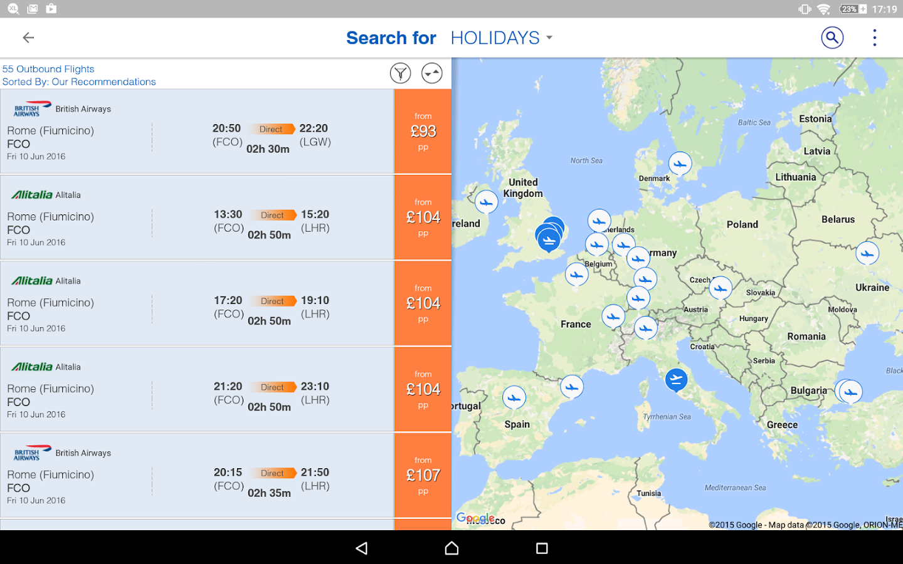The width and height of the screenshot is (903, 564).
Task: Open the British Airways 20:50 to LGW flight
Action: (x=198, y=132)
